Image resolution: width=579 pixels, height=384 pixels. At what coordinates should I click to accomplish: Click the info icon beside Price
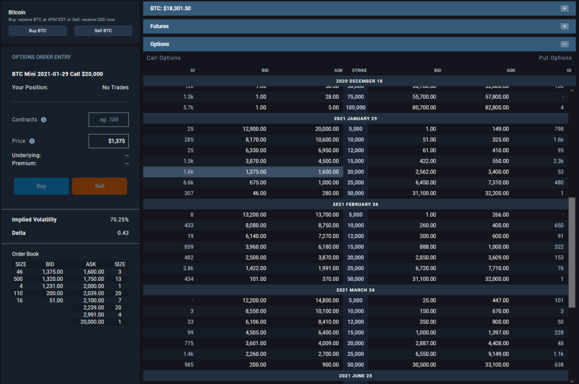coord(32,141)
